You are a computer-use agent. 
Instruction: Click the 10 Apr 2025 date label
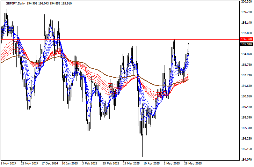[151, 163]
